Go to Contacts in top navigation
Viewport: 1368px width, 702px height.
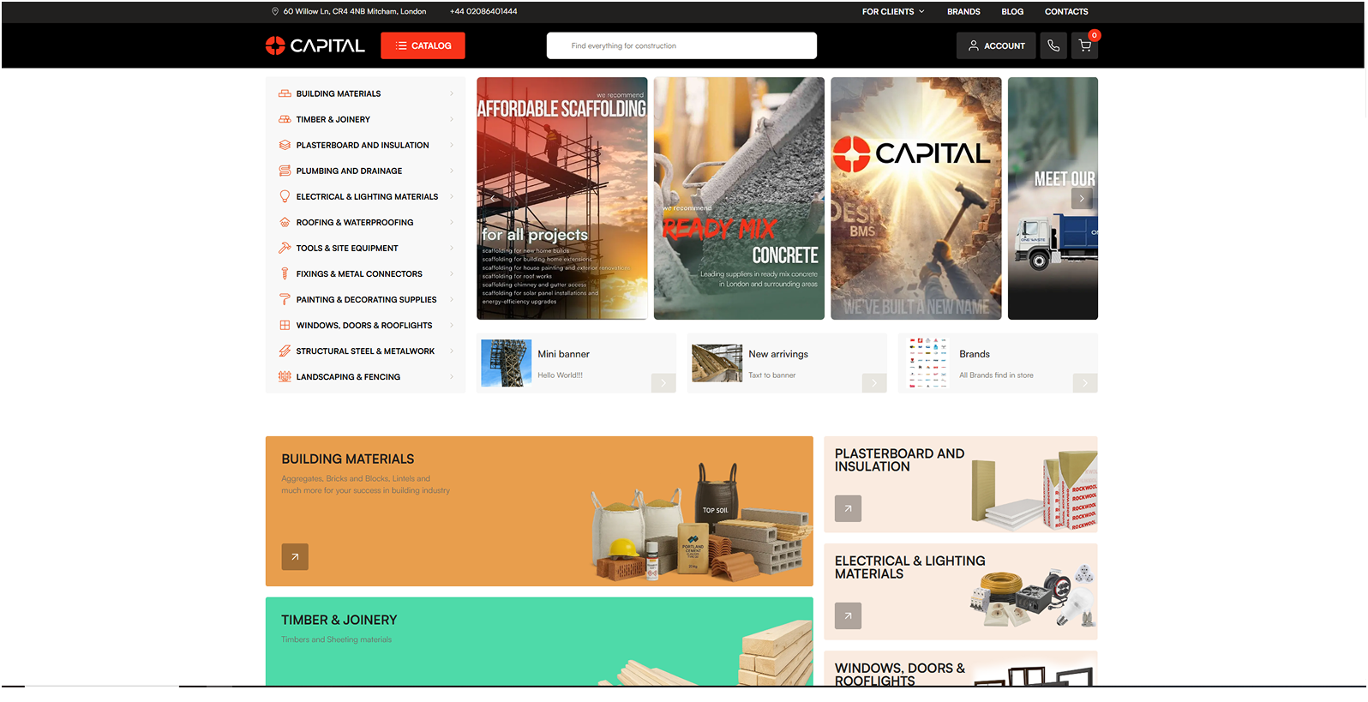point(1066,11)
